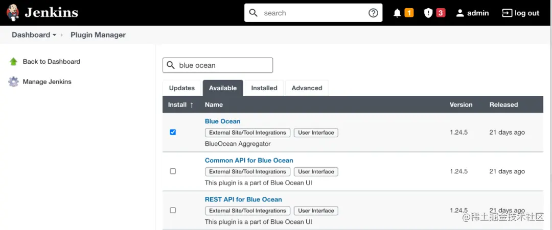Uncheck the Blue Ocean plugin checkbox
Viewport: 552px width, 230px height.
coord(173,133)
